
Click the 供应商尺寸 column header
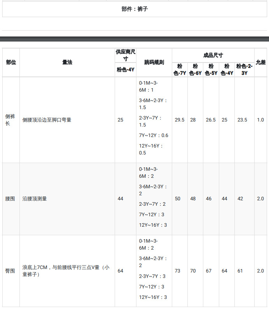point(126,55)
